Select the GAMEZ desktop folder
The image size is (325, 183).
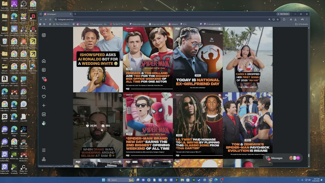pyautogui.click(x=5, y=17)
